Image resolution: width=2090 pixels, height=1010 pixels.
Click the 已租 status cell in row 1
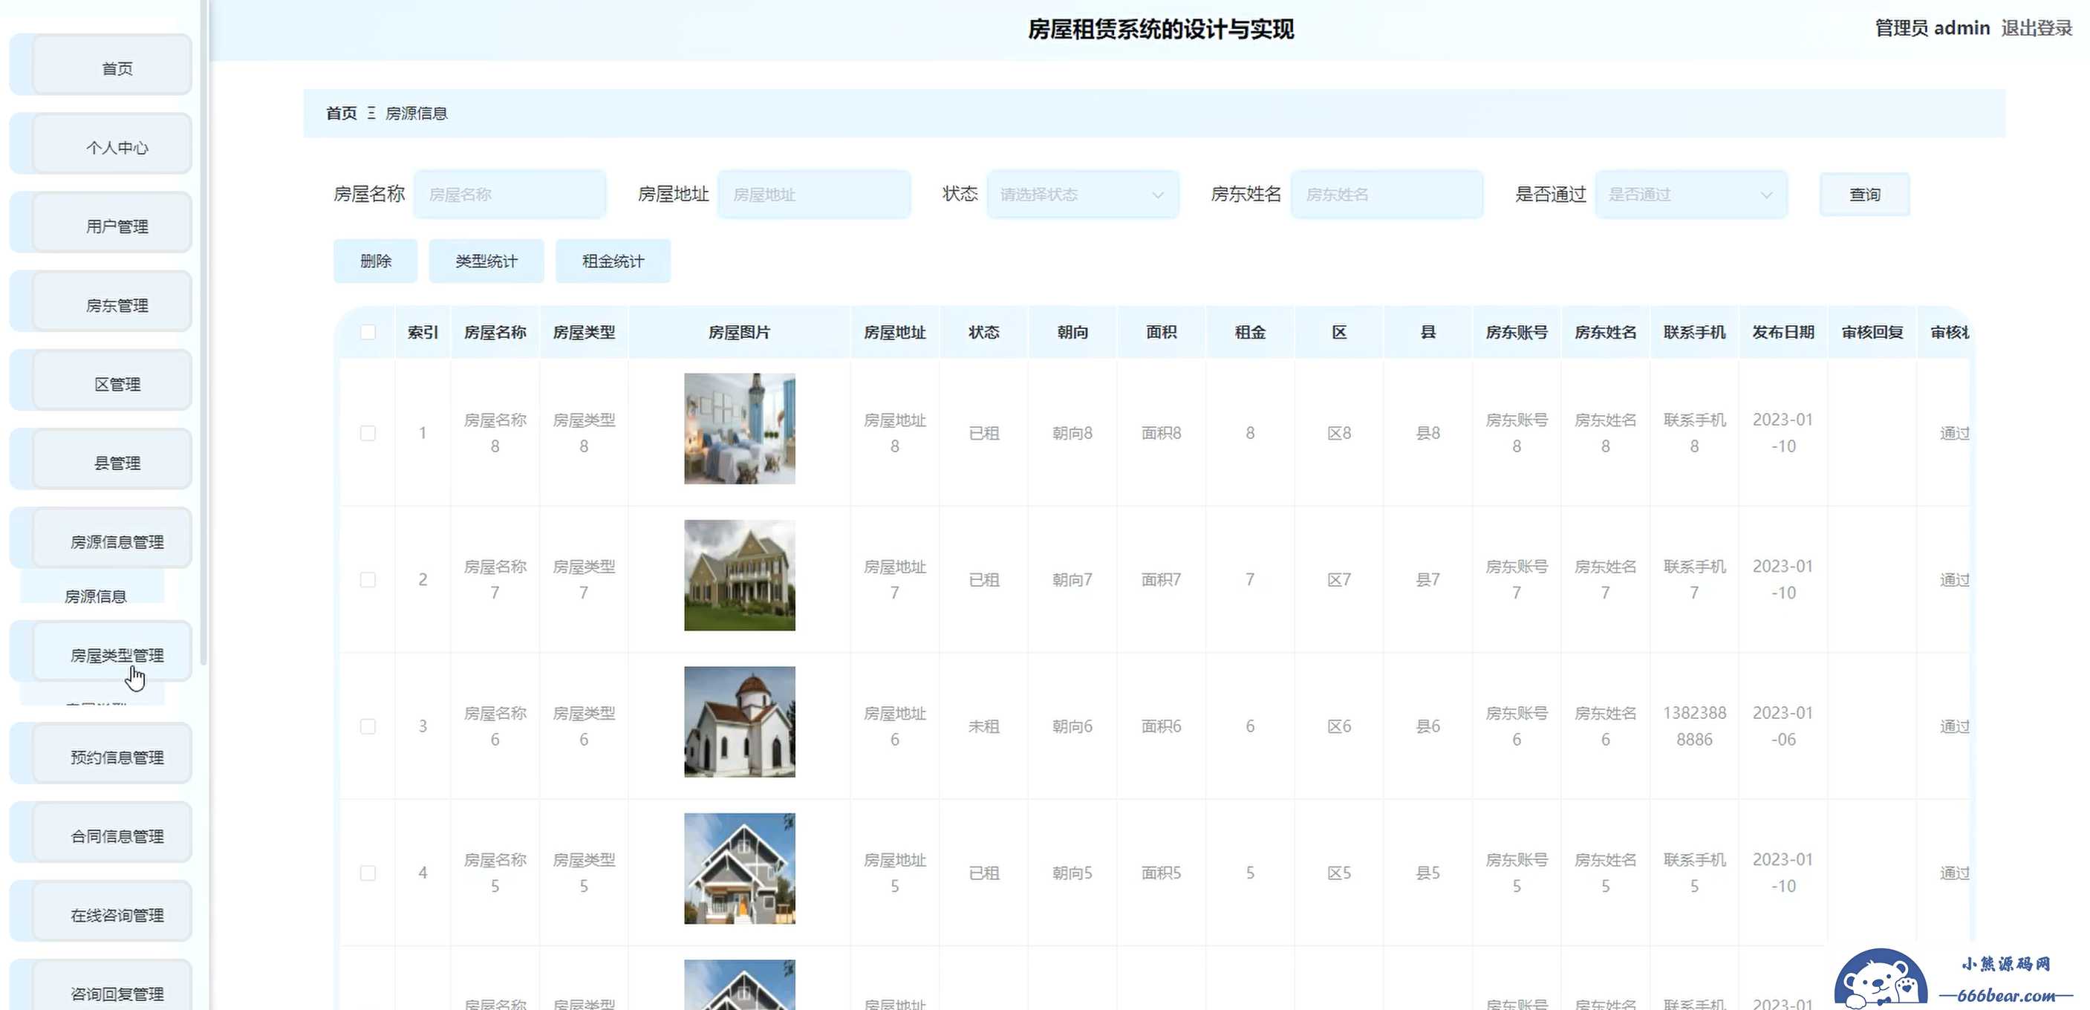pos(983,433)
